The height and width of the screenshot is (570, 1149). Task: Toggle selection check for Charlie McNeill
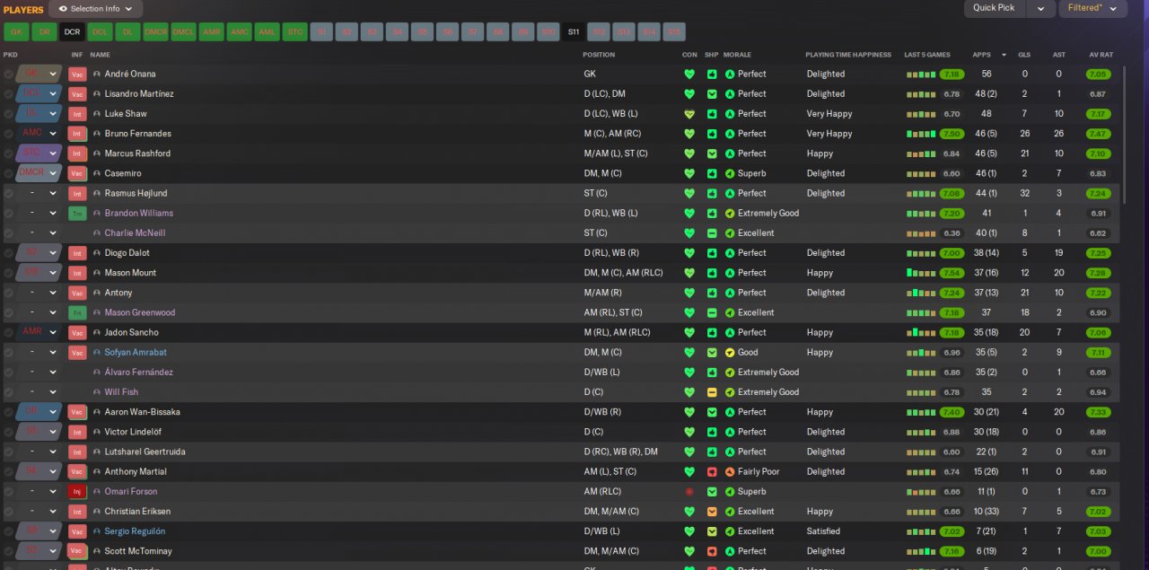pyautogui.click(x=9, y=233)
